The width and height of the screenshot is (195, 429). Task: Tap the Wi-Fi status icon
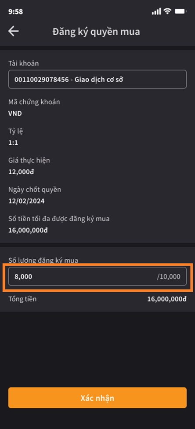[167, 11]
